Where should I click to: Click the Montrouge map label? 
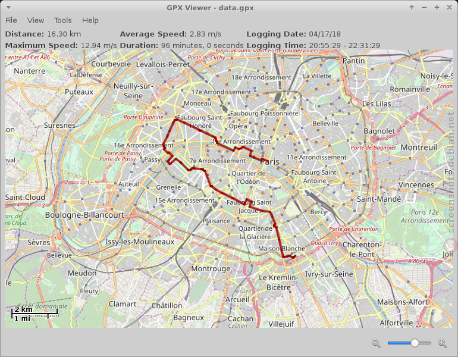tap(211, 268)
